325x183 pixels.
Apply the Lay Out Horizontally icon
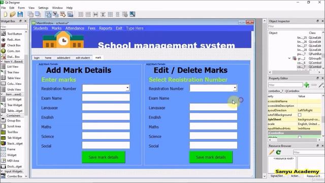click(81, 14)
